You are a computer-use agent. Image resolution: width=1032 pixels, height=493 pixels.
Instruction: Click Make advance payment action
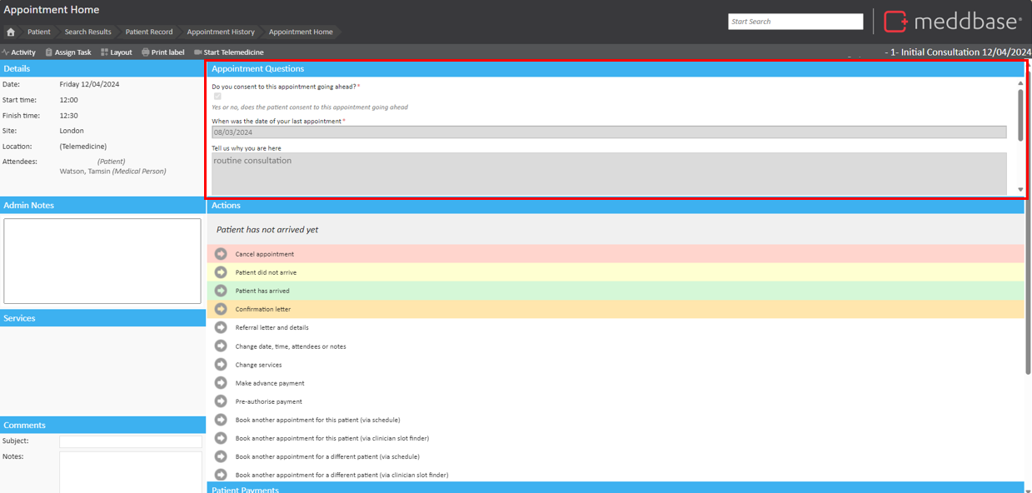[x=270, y=383]
